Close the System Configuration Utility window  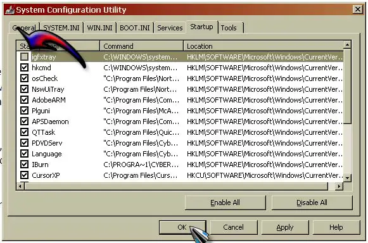(x=358, y=9)
